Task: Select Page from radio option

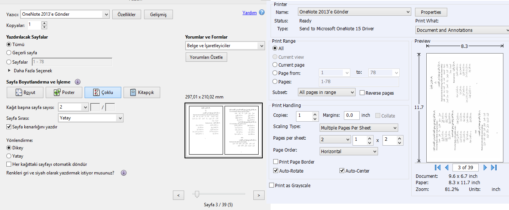Action: point(275,73)
